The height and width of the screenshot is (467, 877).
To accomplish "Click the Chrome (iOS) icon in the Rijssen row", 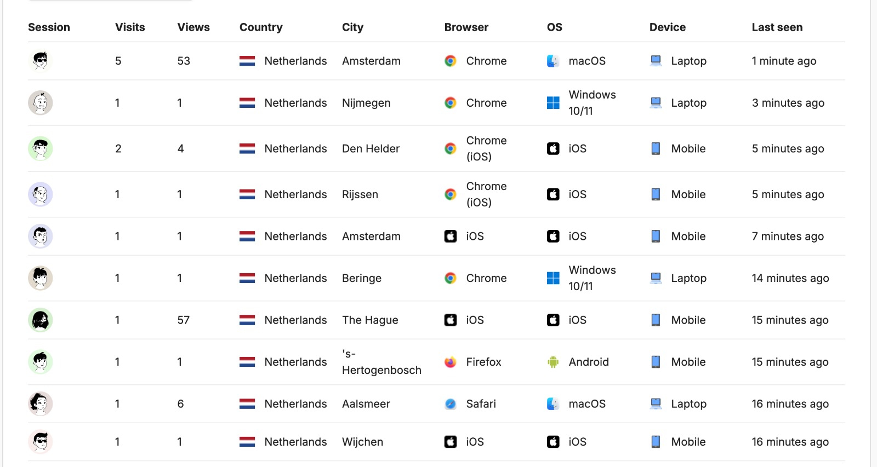I will coord(449,194).
